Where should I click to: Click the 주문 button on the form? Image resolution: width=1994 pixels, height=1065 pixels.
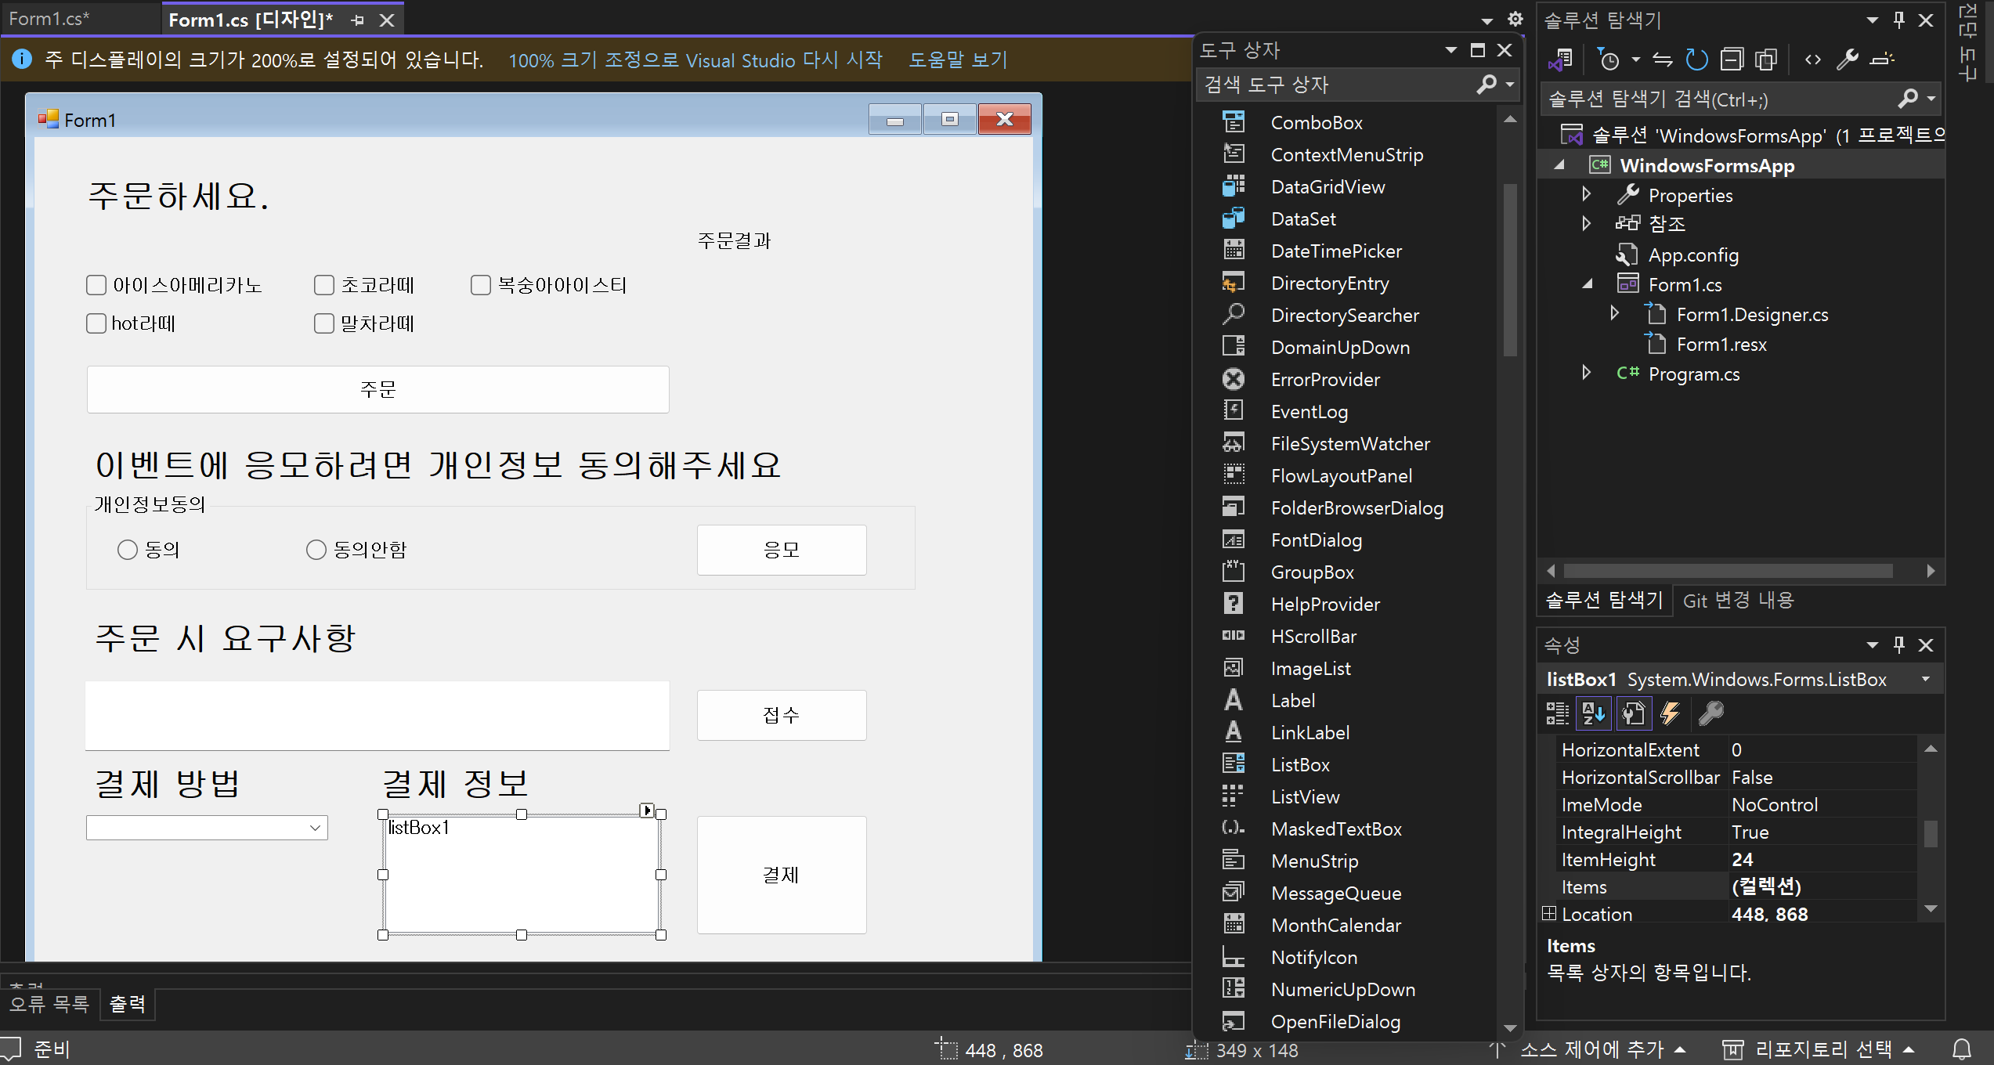coord(377,389)
